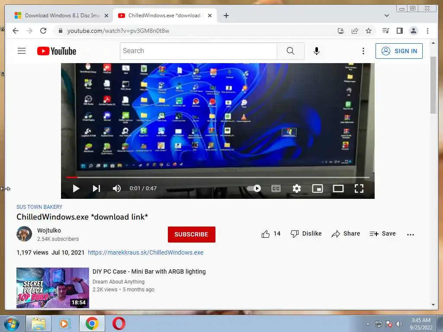Enter full screen mode

[x=359, y=188]
